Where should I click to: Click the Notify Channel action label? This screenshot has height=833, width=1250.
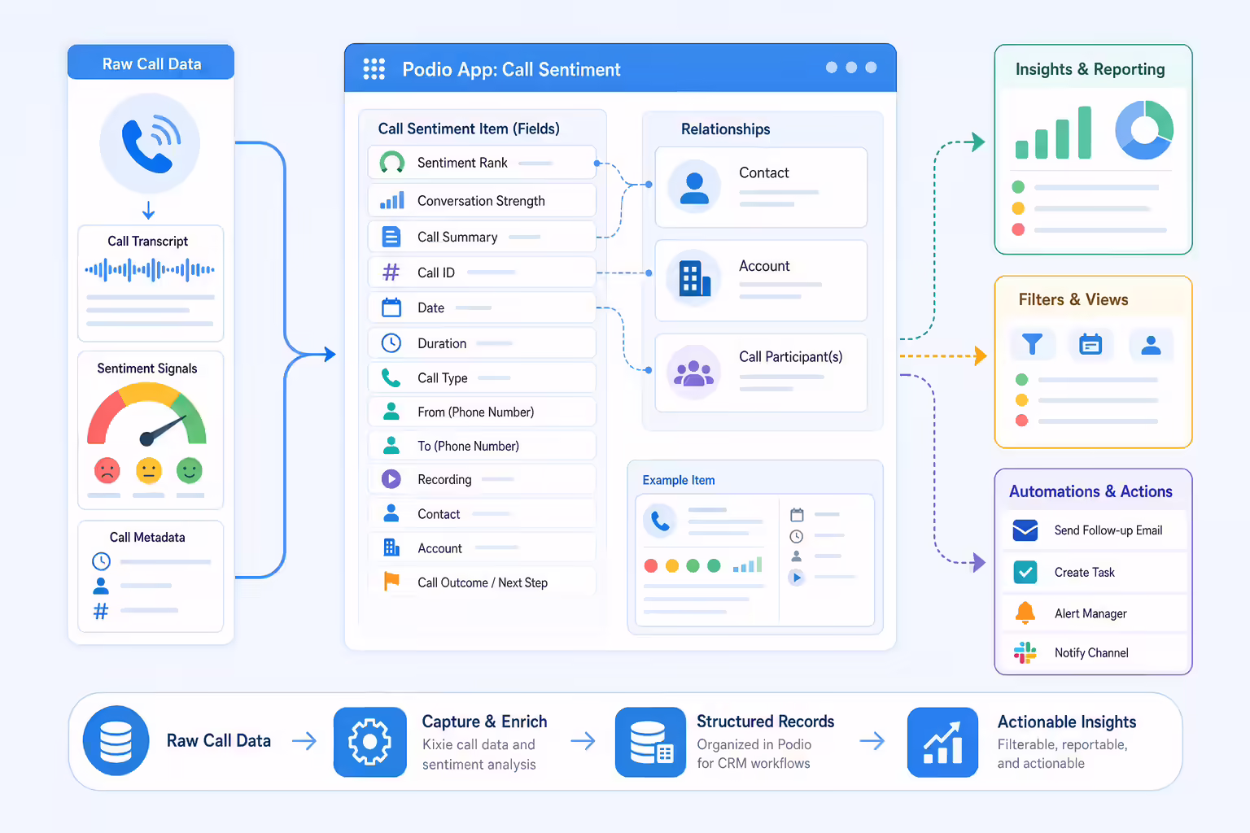[1091, 652]
